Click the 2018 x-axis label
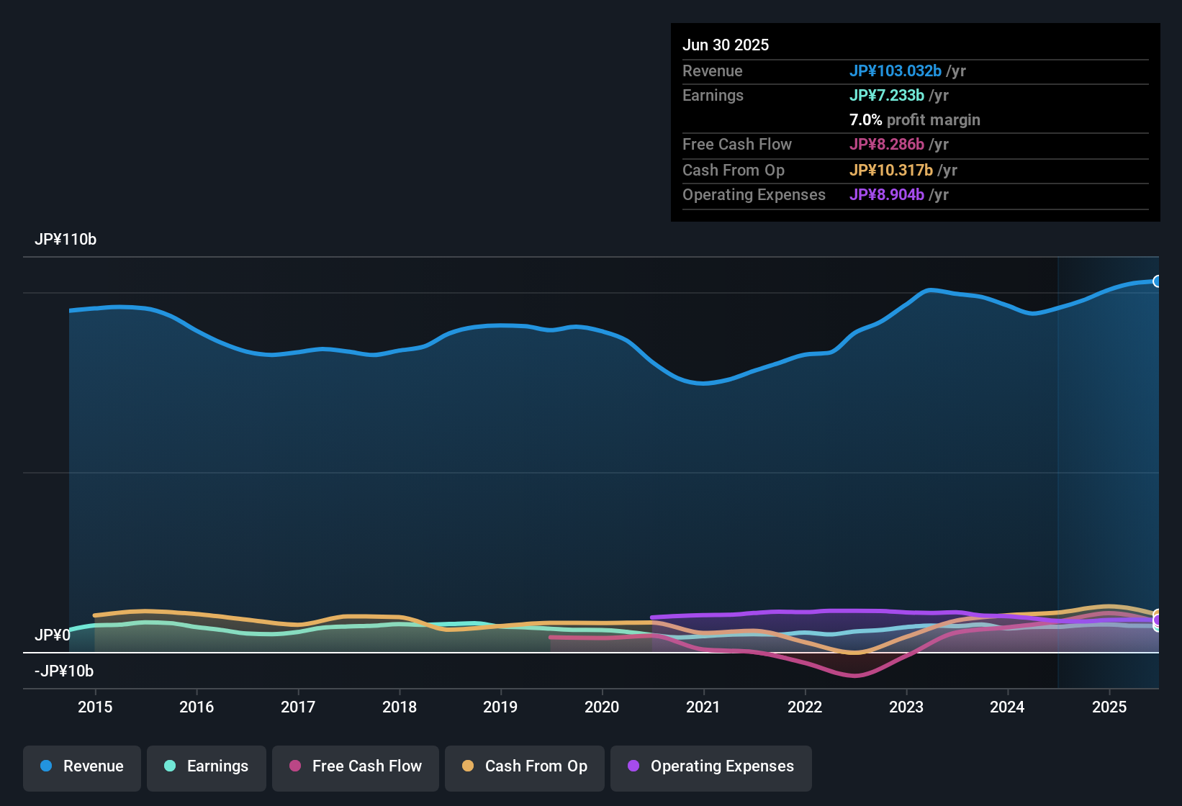 coord(400,707)
